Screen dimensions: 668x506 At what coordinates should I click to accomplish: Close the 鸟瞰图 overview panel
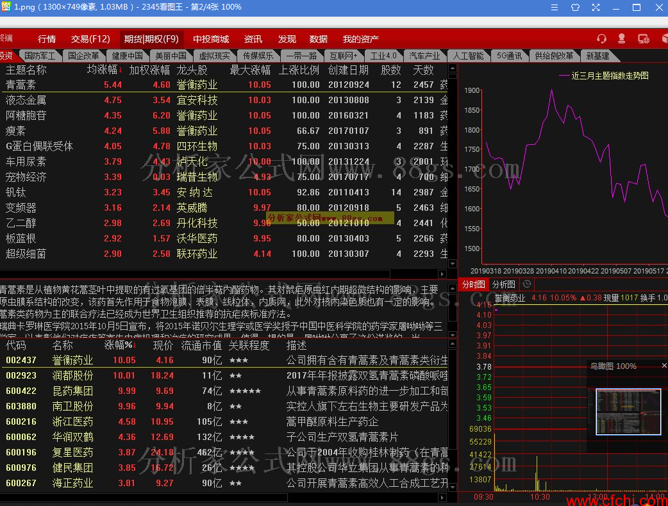[664, 366]
